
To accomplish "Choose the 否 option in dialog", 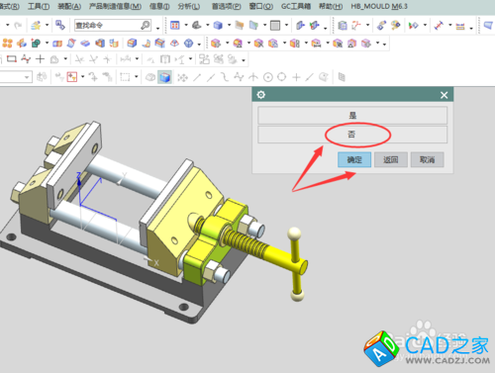I will (x=352, y=135).
